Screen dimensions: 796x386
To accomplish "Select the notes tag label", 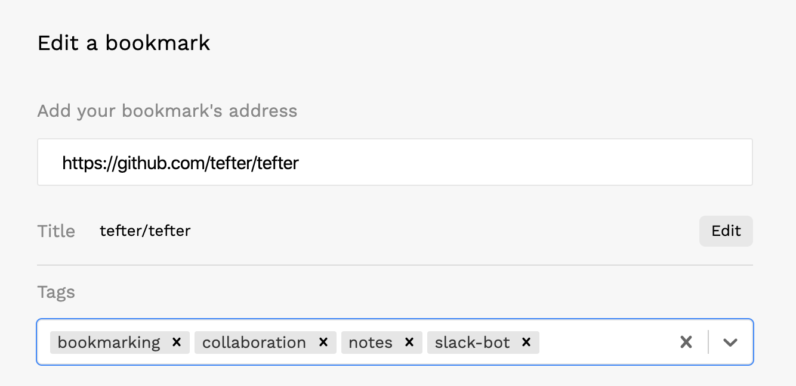I will [x=371, y=343].
